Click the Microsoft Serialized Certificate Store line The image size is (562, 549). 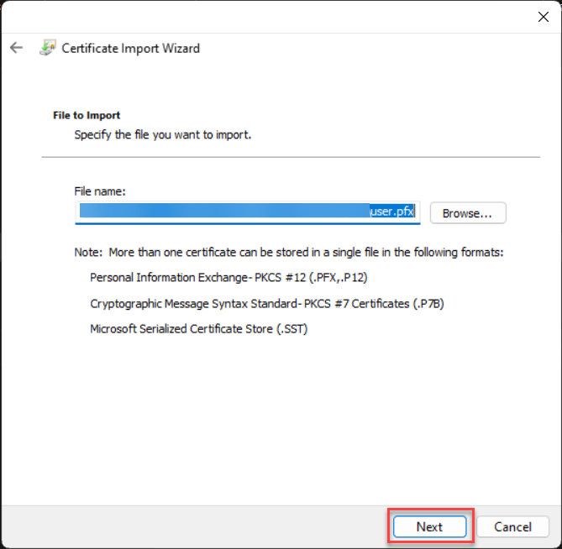(x=199, y=329)
